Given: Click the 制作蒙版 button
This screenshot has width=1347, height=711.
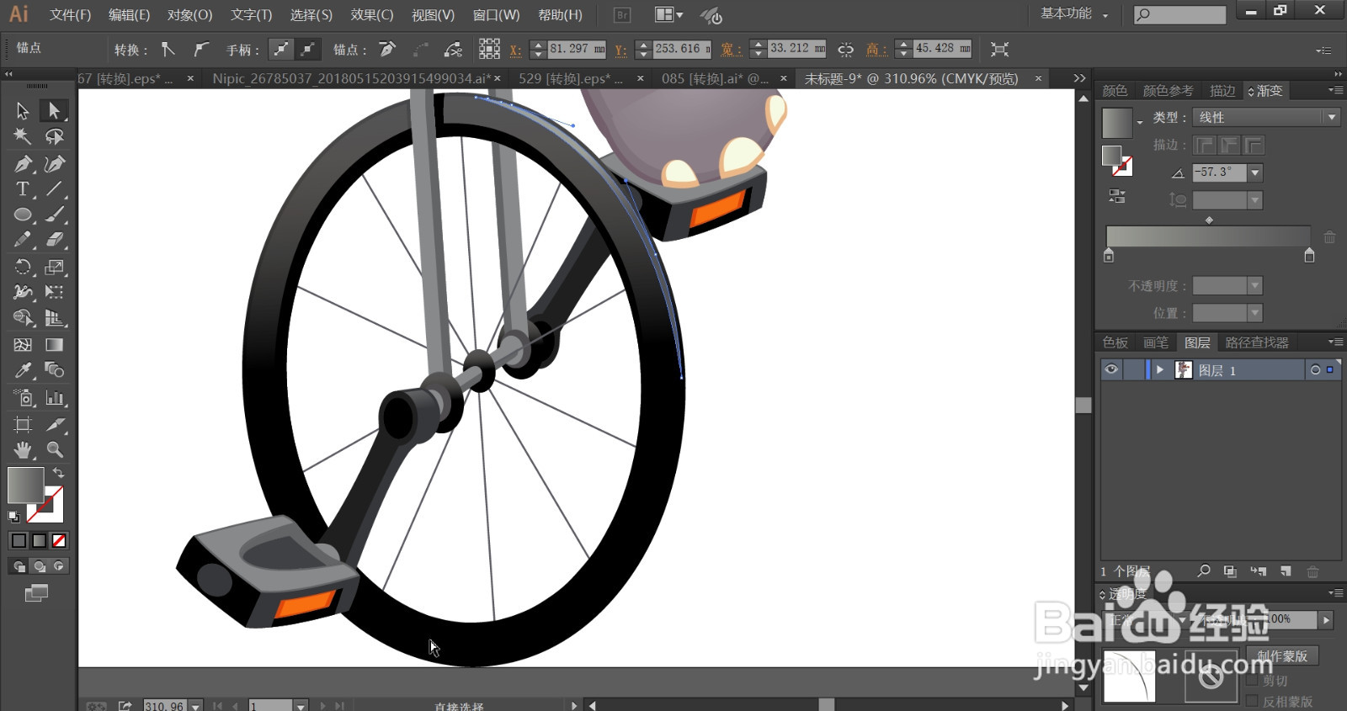Looking at the screenshot, I should pyautogui.click(x=1282, y=655).
